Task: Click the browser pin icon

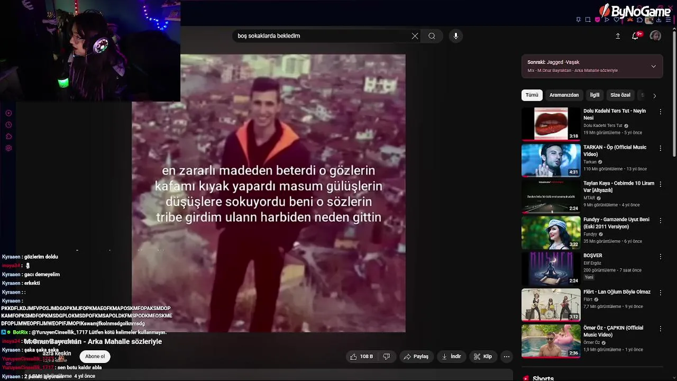Action: click(579, 20)
